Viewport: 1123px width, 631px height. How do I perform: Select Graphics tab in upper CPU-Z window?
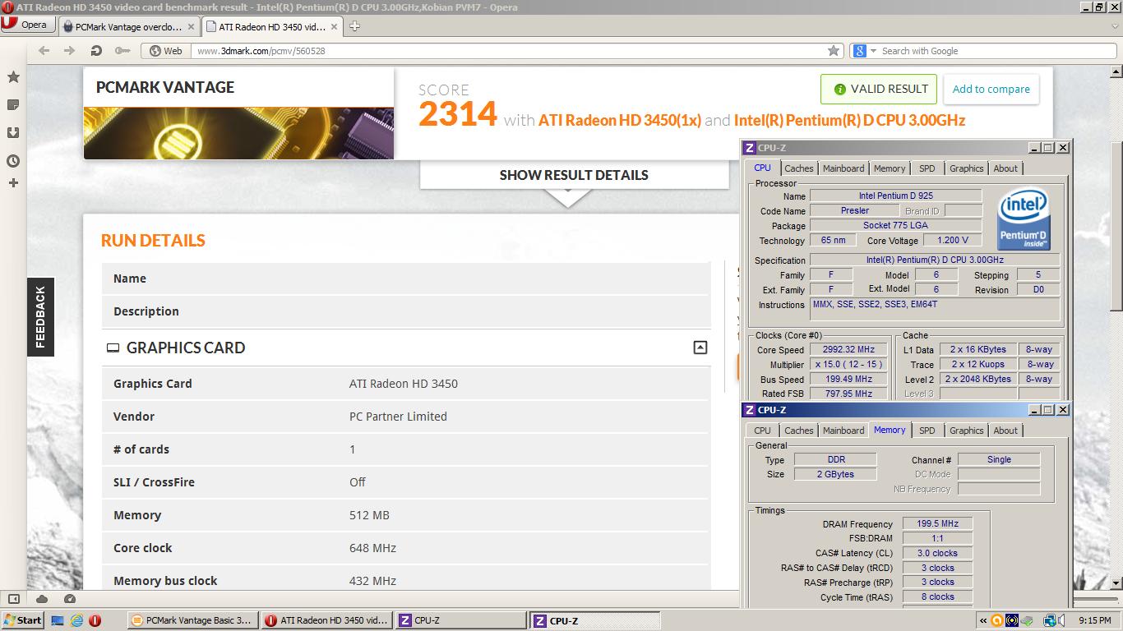pos(966,168)
